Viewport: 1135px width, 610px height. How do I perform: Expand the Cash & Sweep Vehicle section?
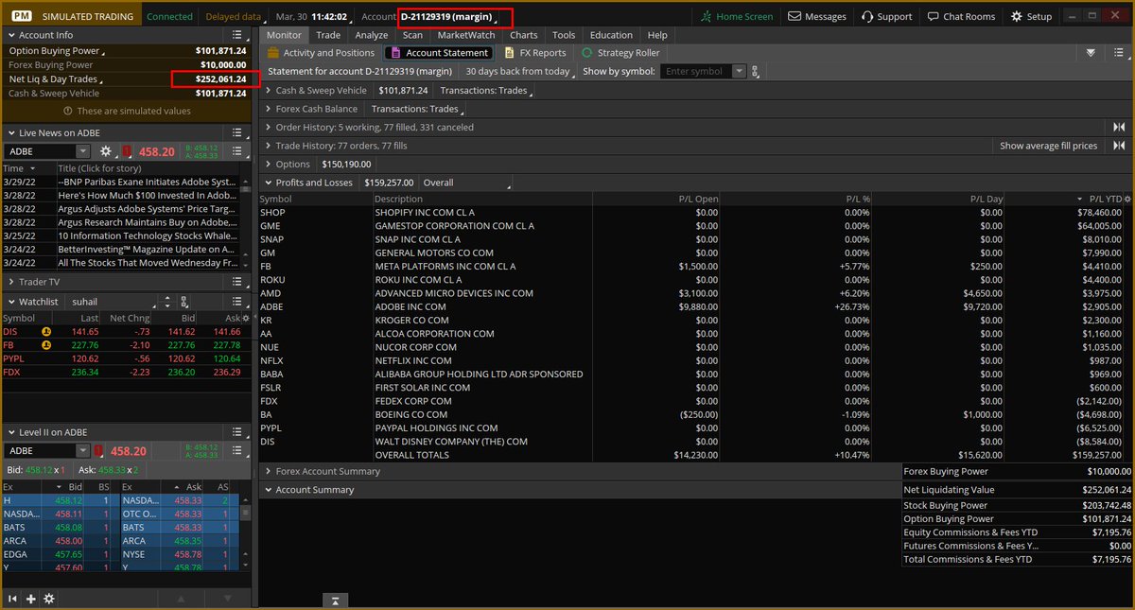tap(269, 91)
